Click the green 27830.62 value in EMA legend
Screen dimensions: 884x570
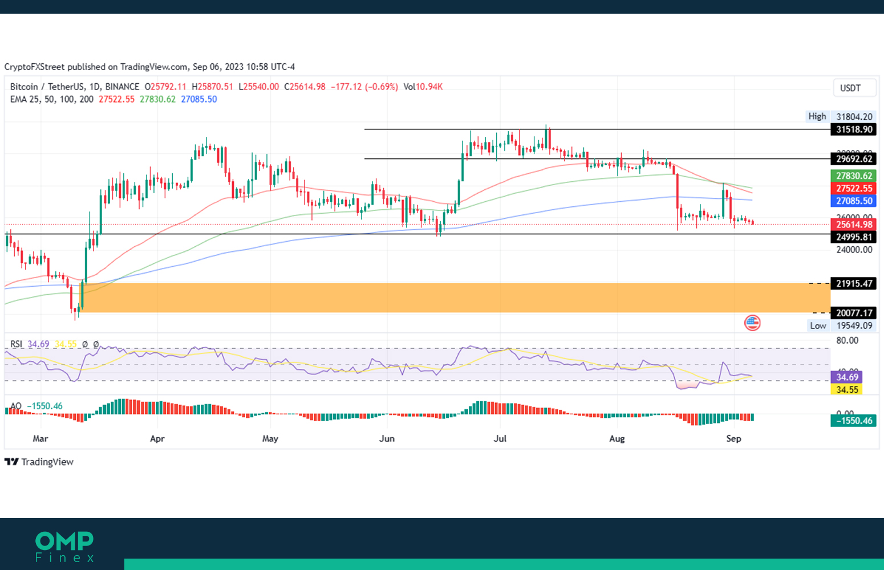tap(157, 99)
